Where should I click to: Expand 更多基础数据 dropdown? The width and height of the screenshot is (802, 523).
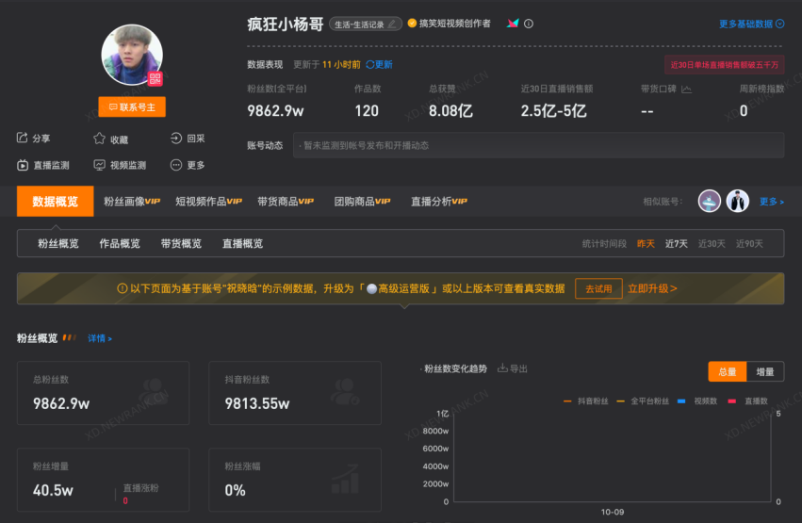[751, 24]
